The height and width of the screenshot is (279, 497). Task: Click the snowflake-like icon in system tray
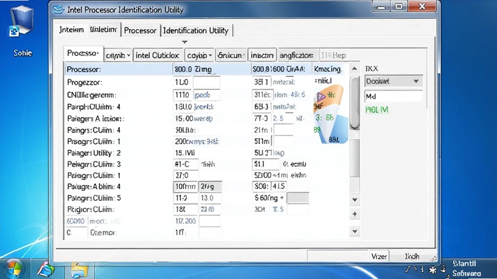pyautogui.click(x=432, y=270)
